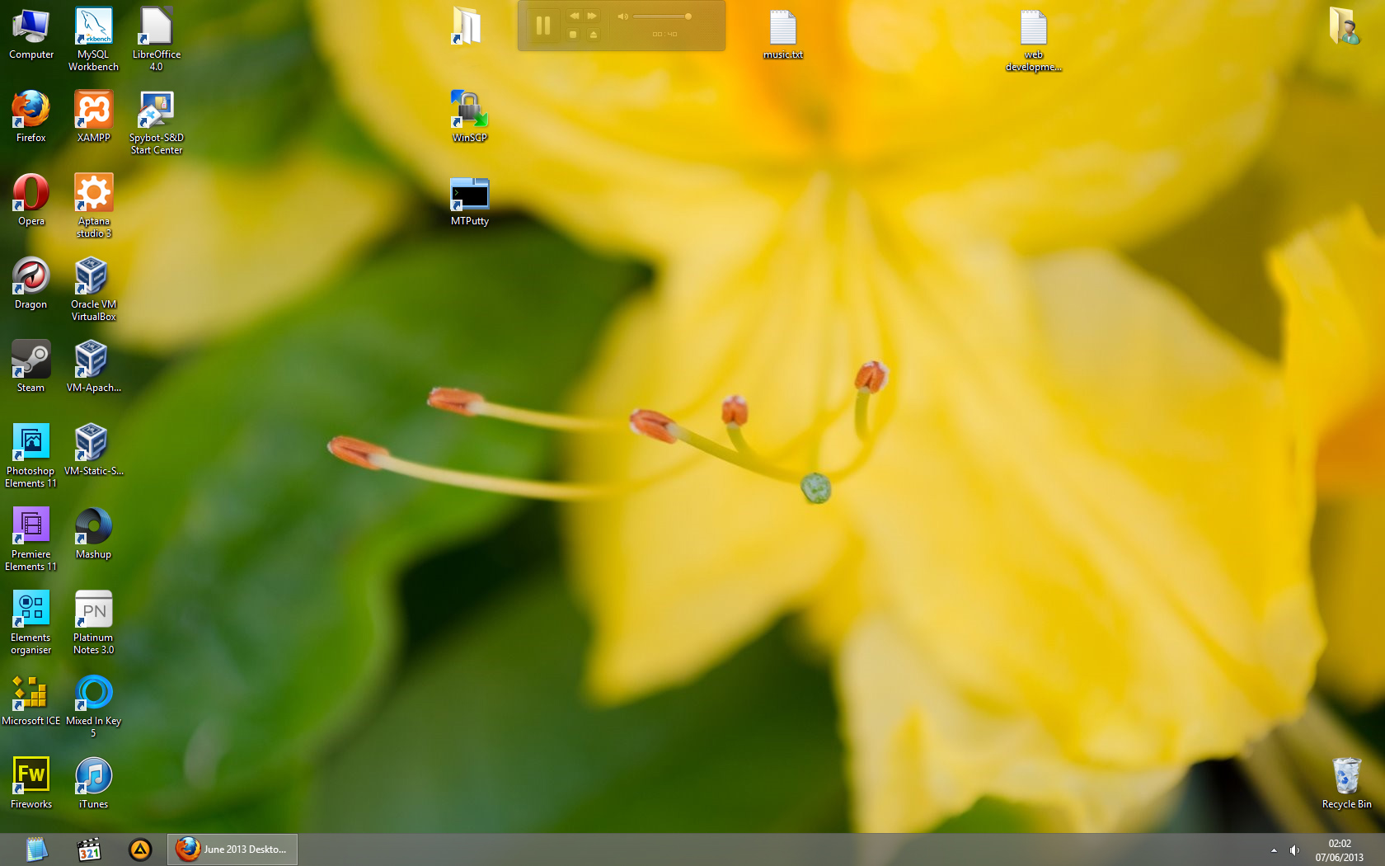Viewport: 1385px width, 866px height.
Task: Select the MTPutty desktop icon
Action: click(469, 194)
